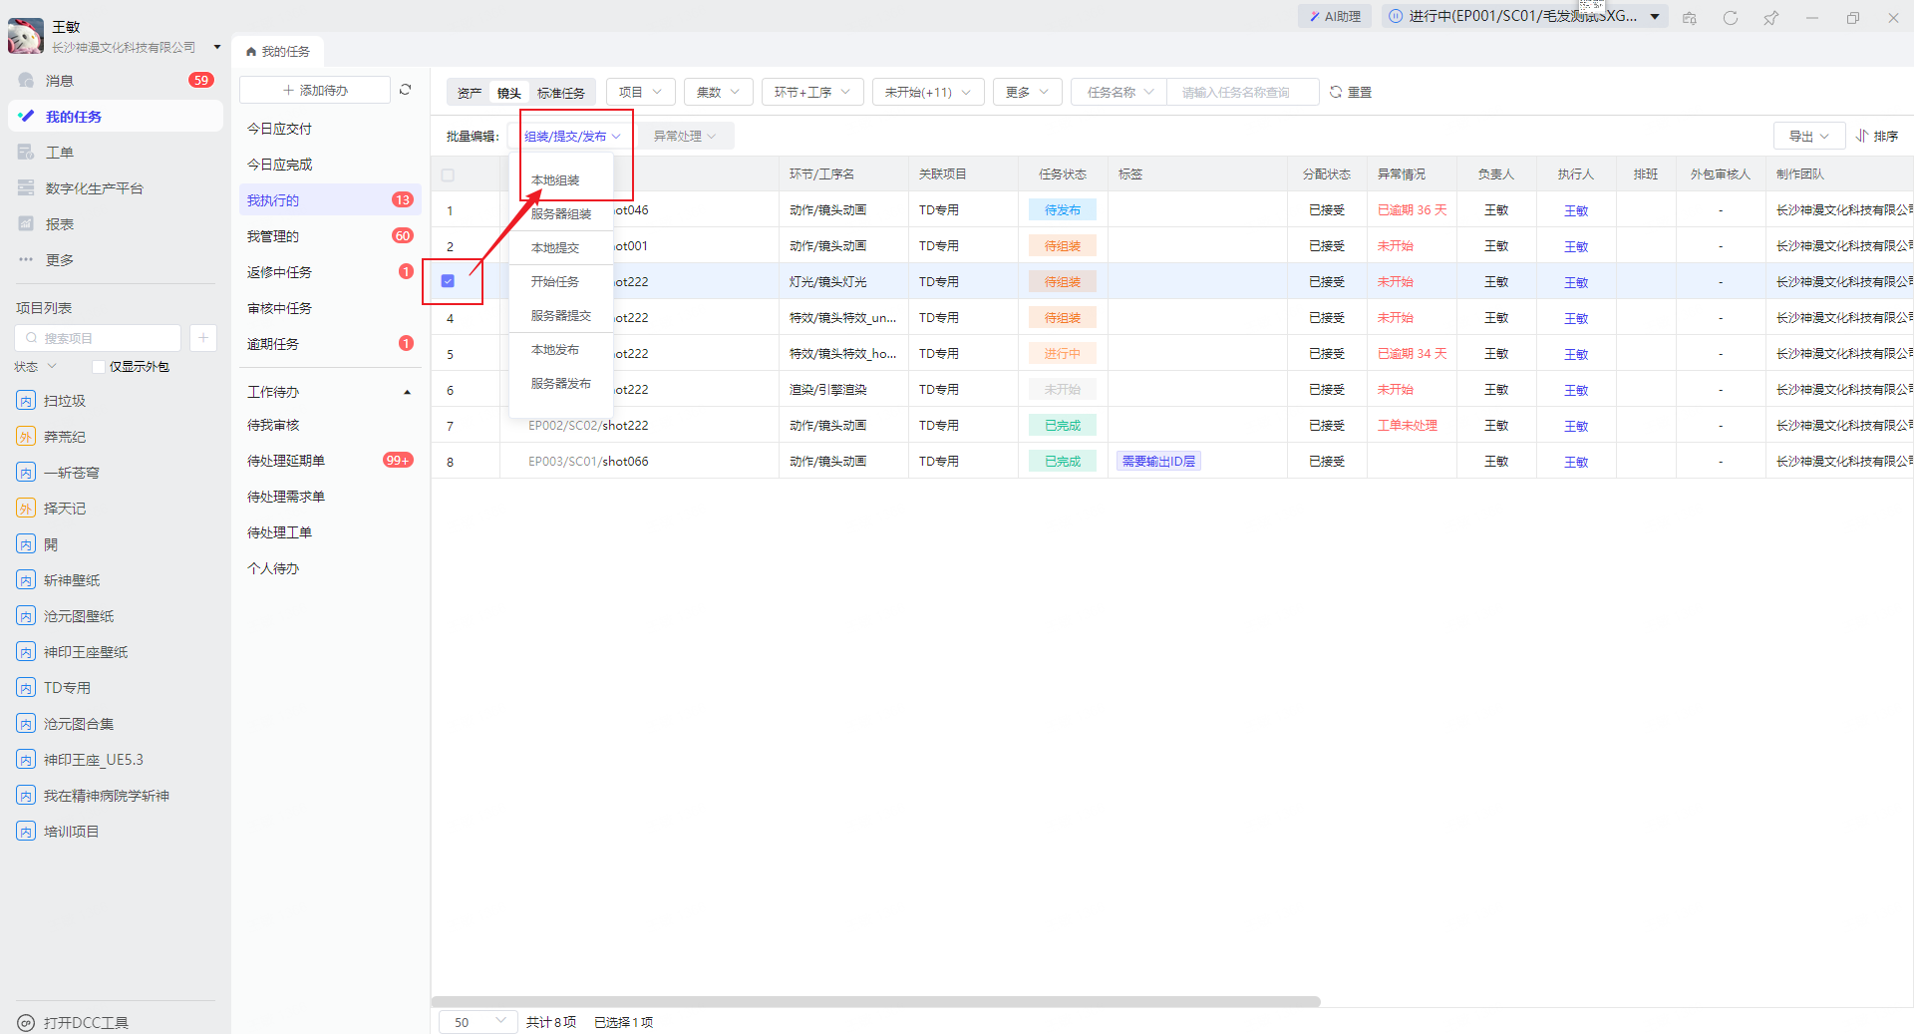The height and width of the screenshot is (1034, 1914).
Task: Switch to the 资产 tab
Action: click(x=469, y=93)
